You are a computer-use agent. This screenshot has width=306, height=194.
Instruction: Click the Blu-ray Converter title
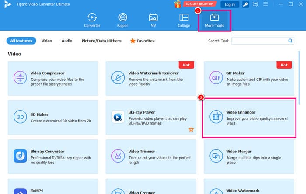(x=47, y=152)
